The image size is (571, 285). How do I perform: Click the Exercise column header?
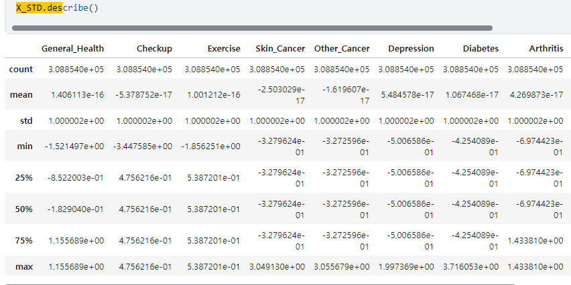coord(224,49)
